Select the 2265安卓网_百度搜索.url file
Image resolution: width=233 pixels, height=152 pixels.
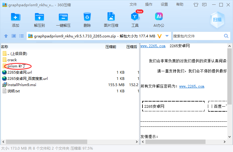pos(28,78)
